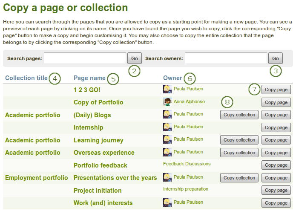The height and width of the screenshot is (211, 296).
Task: Click Anna Alphonso's avatar icon
Action: (167, 102)
